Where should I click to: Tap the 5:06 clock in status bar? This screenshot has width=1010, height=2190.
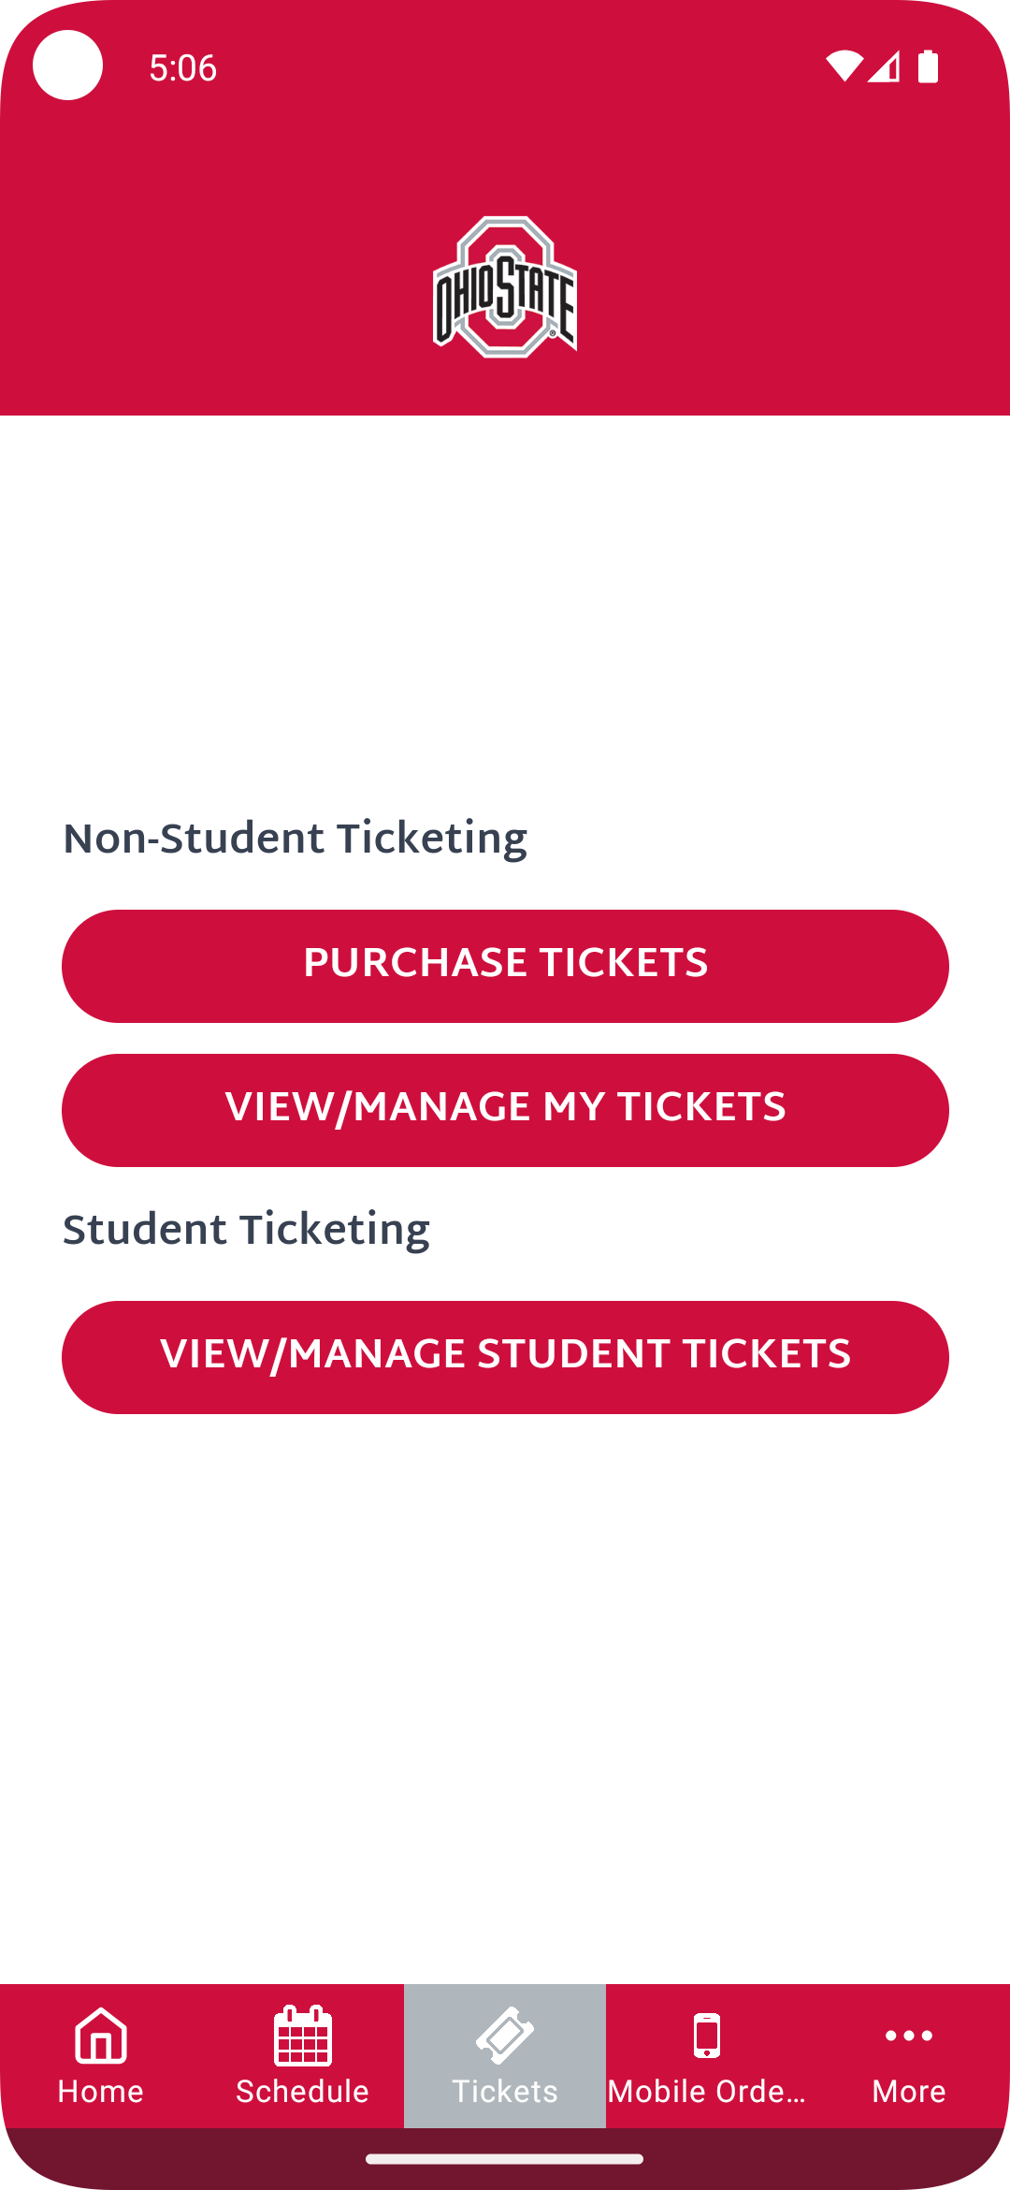(183, 67)
